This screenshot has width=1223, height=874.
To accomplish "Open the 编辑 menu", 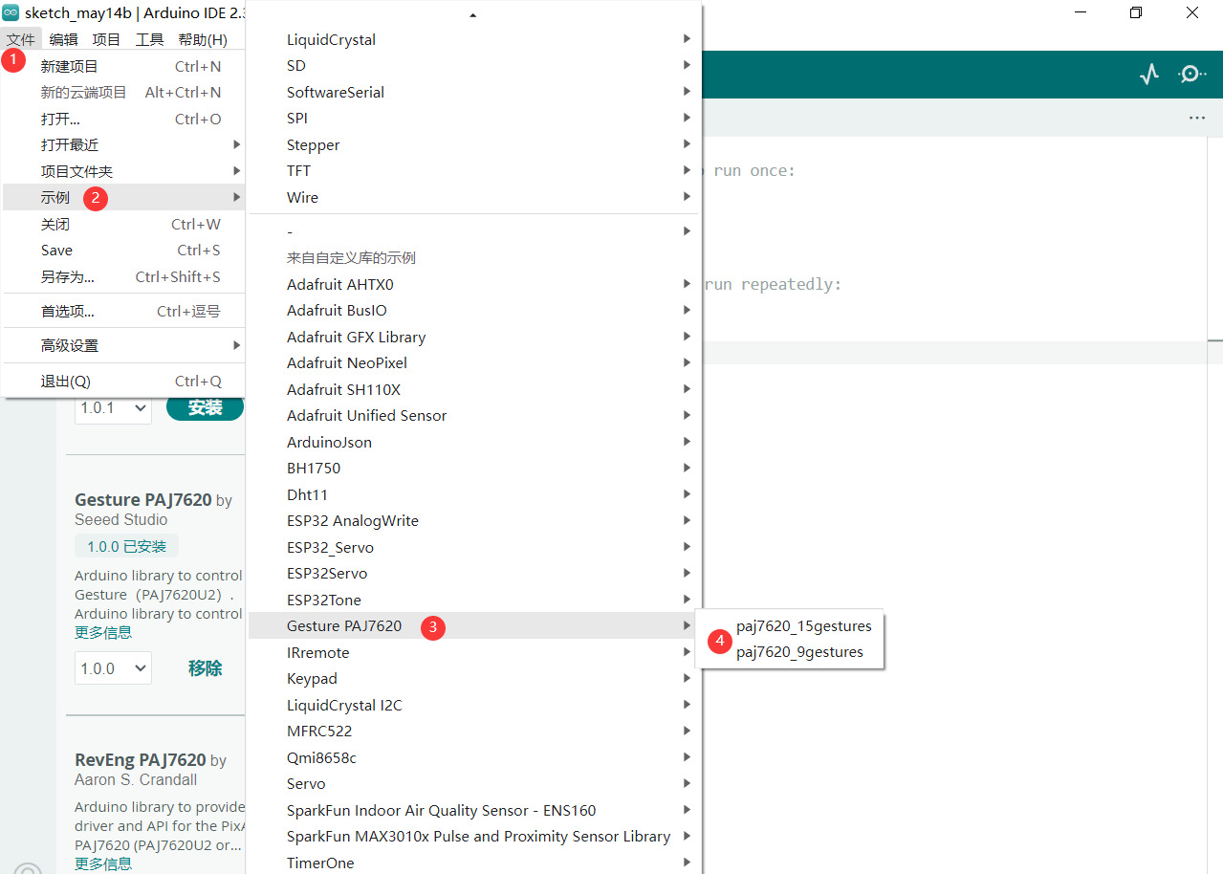I will click(x=64, y=39).
